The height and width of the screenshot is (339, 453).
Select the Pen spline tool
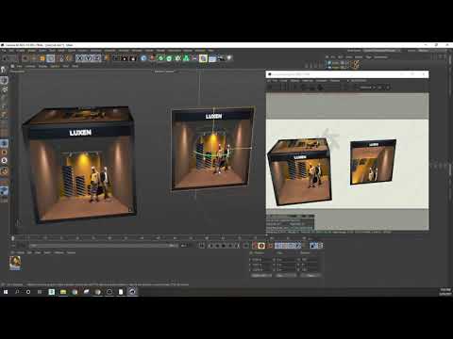pyautogui.click(x=152, y=58)
